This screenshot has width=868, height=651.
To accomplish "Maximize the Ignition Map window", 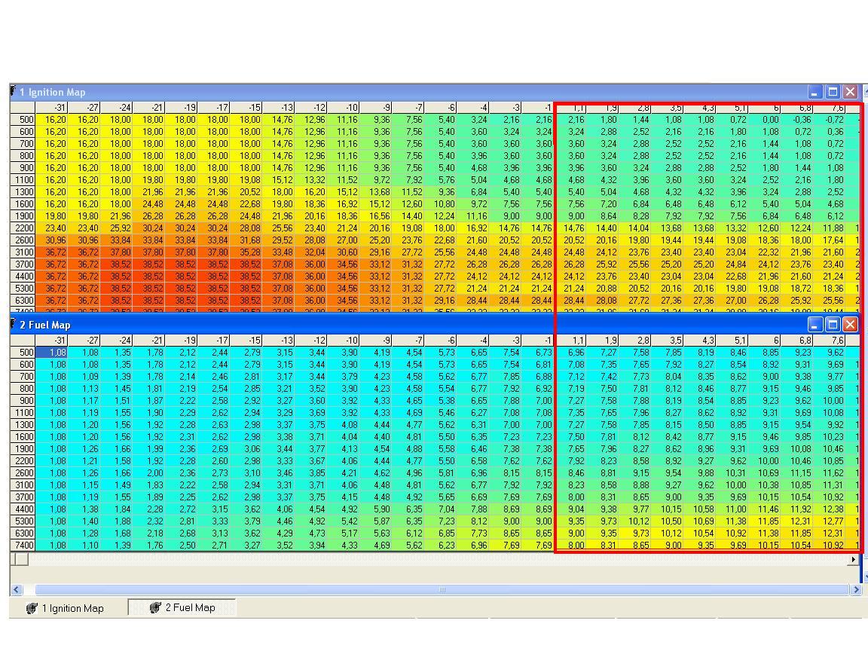I will tap(833, 92).
